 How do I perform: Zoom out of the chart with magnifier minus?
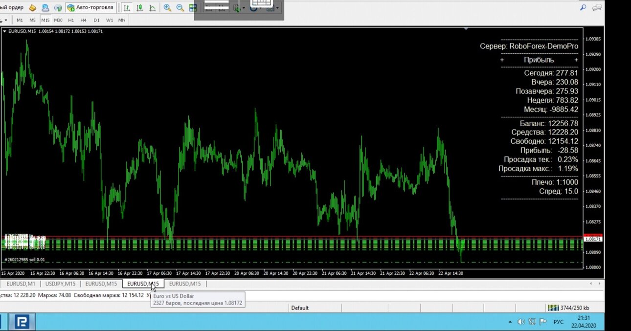180,8
